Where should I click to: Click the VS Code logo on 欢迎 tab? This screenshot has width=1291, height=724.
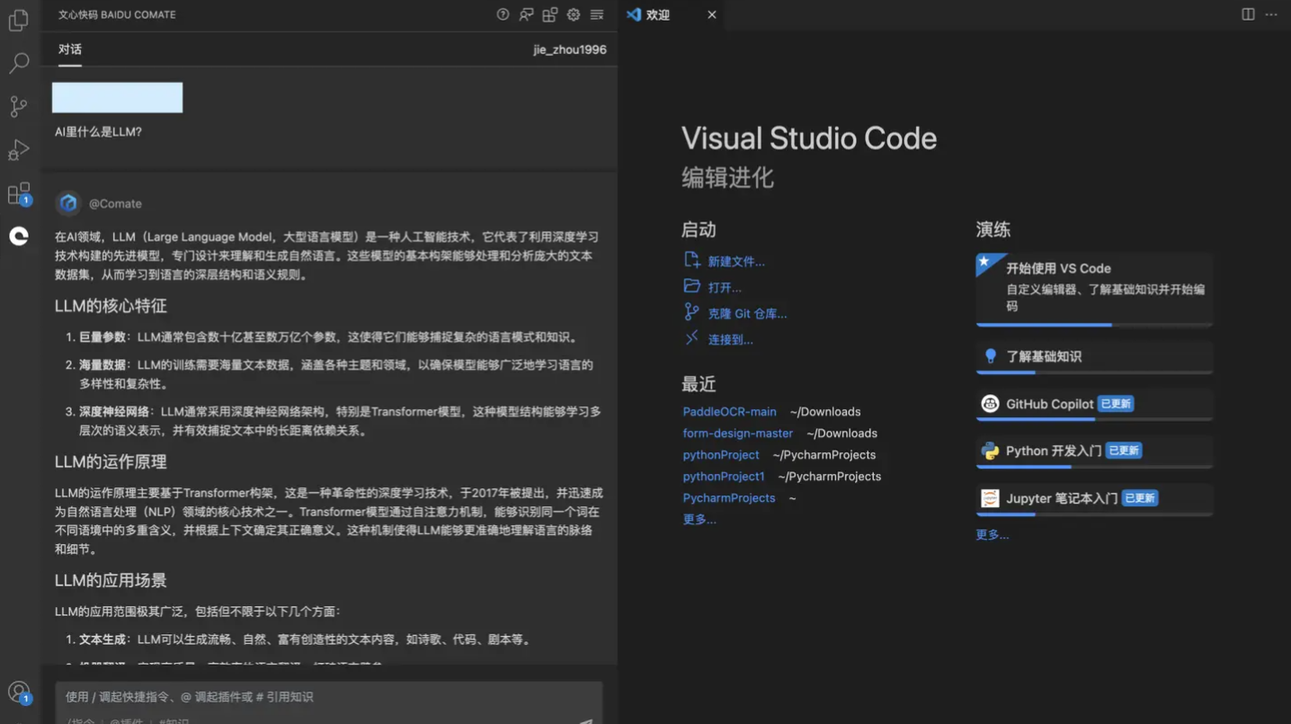[634, 14]
